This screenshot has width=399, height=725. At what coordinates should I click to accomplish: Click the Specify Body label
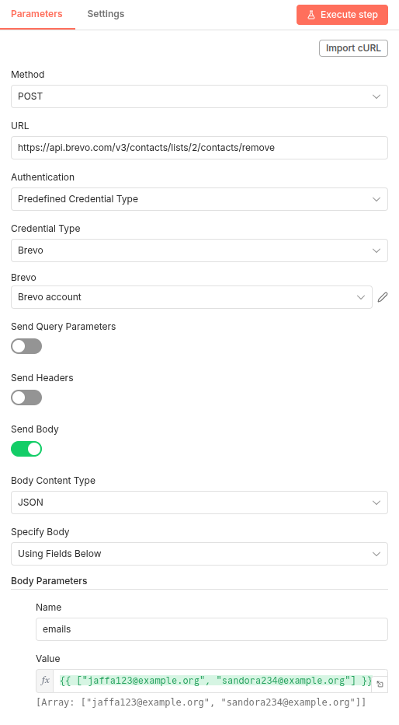click(x=40, y=532)
